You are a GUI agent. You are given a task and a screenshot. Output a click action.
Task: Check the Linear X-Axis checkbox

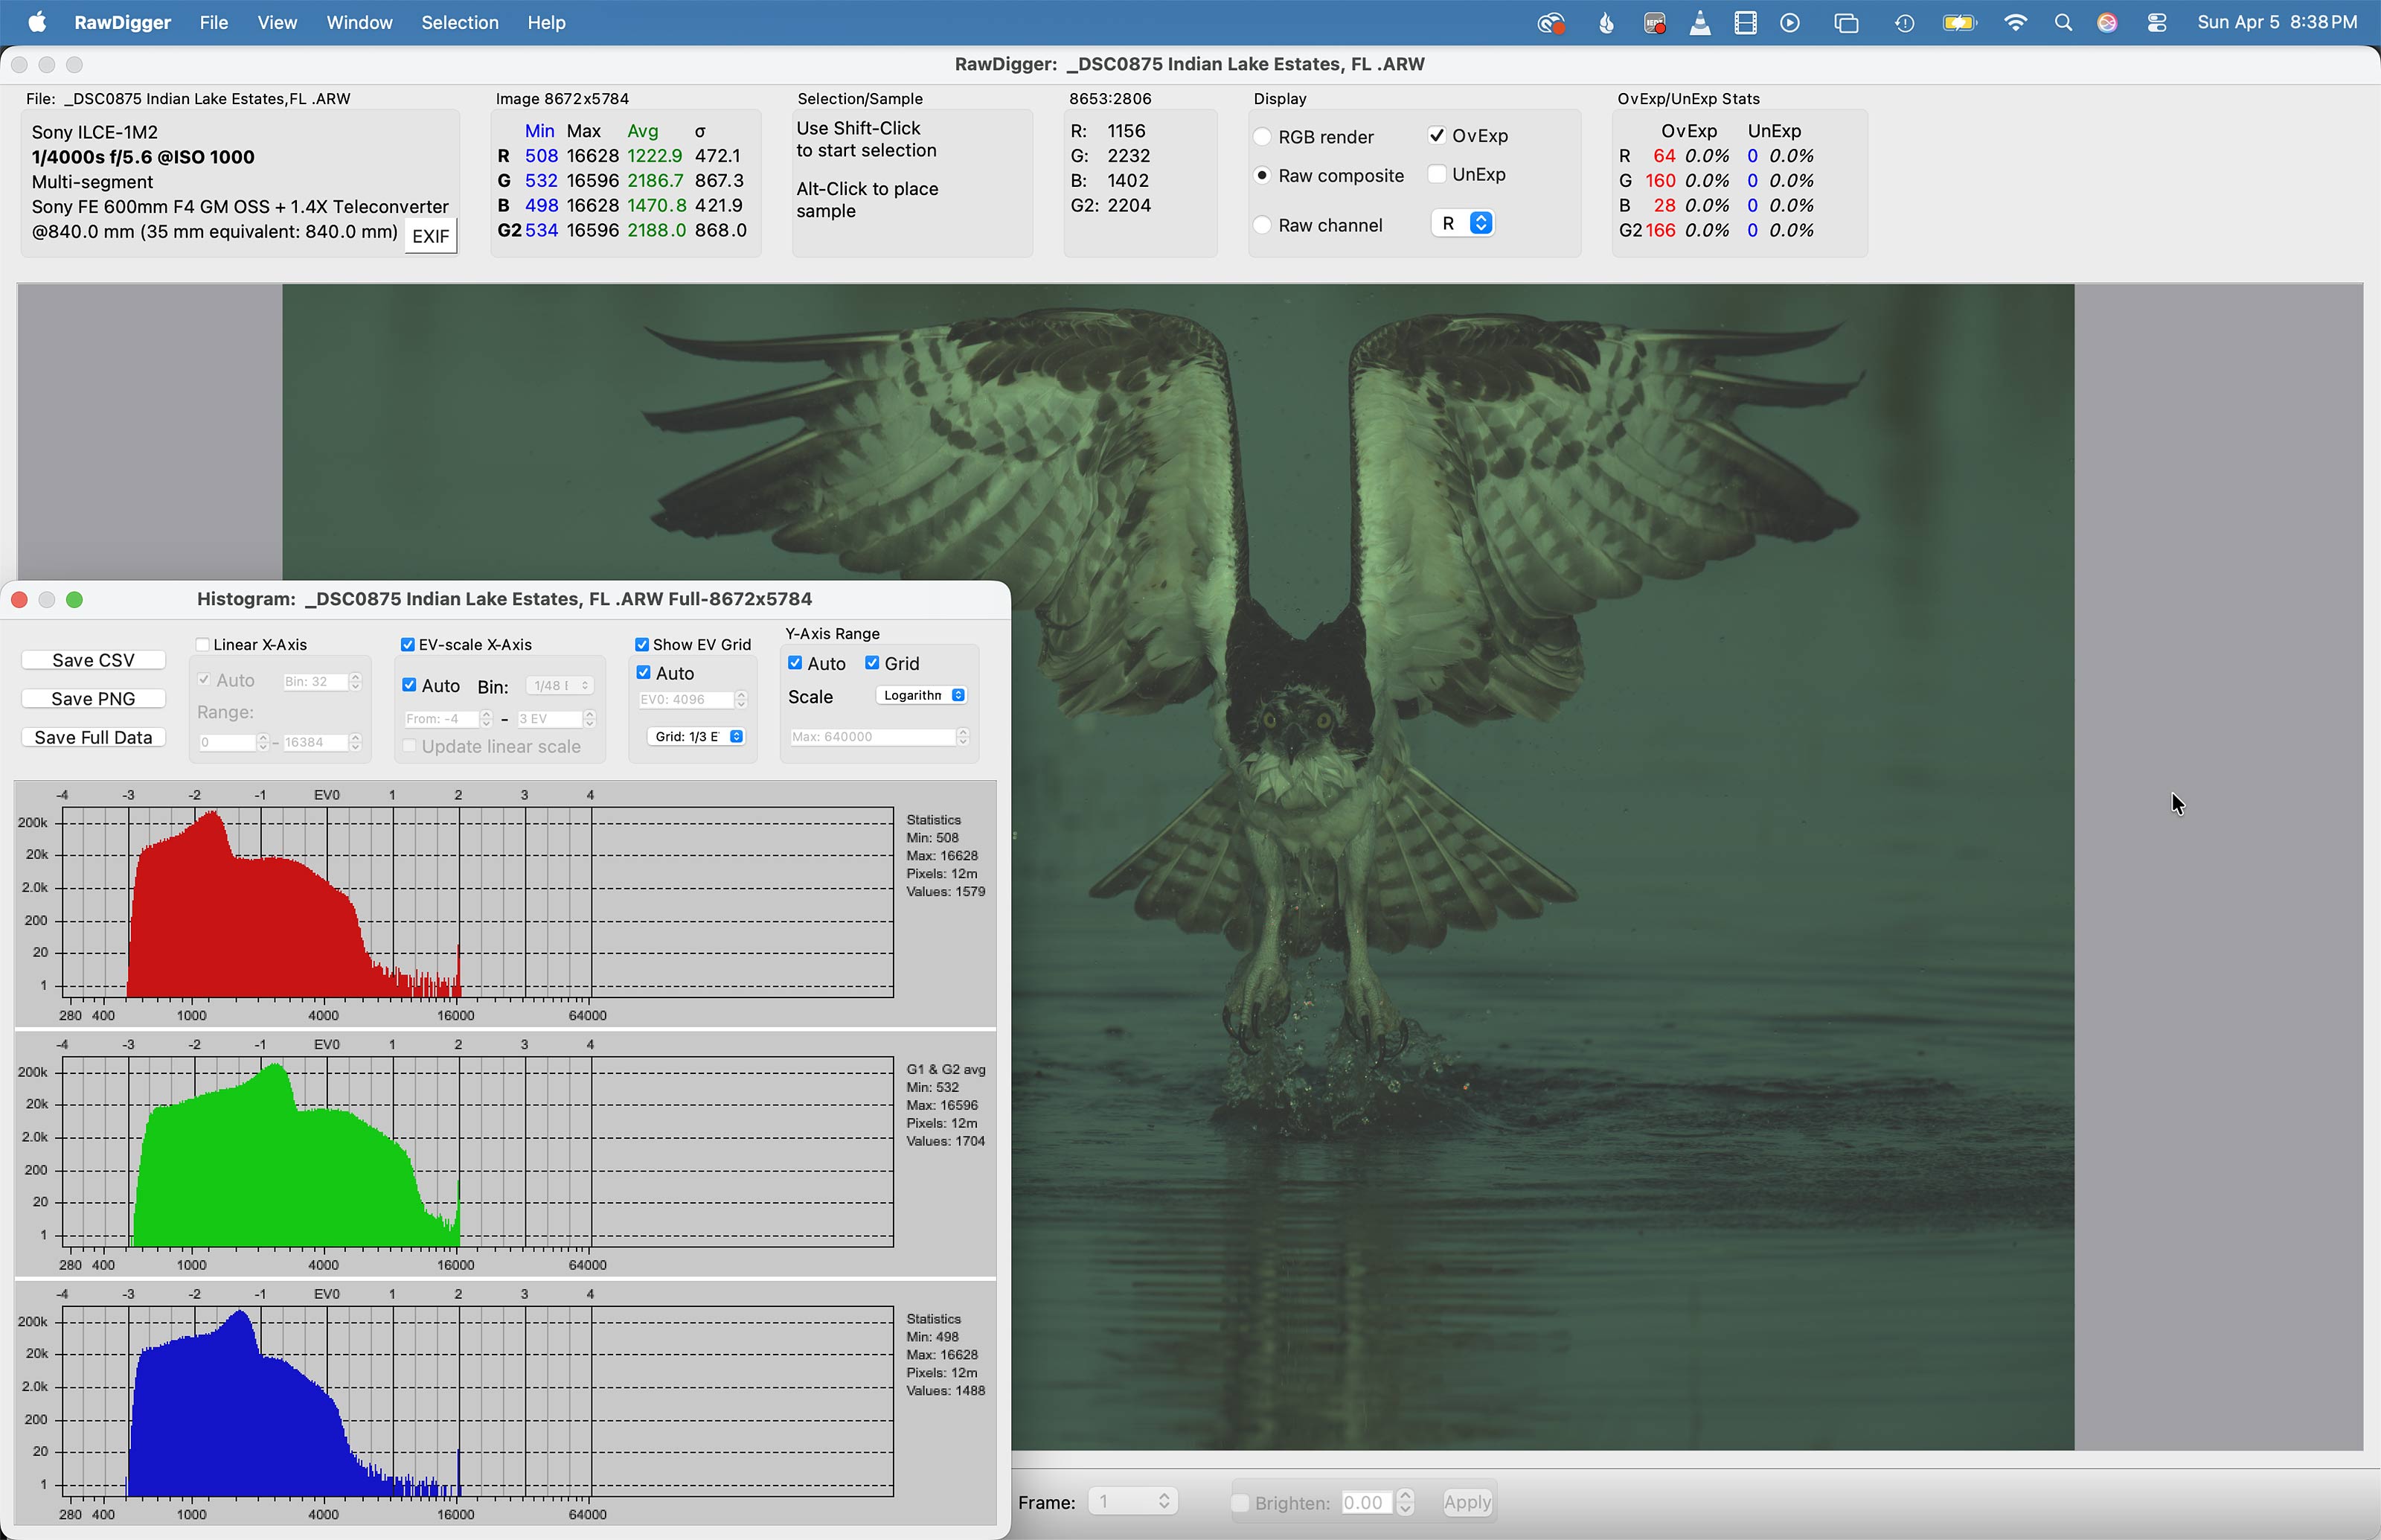203,645
